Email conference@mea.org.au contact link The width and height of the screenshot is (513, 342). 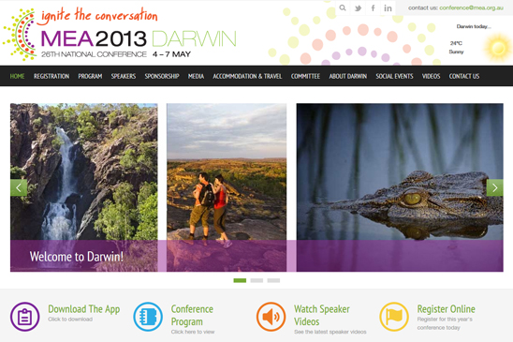click(x=471, y=7)
